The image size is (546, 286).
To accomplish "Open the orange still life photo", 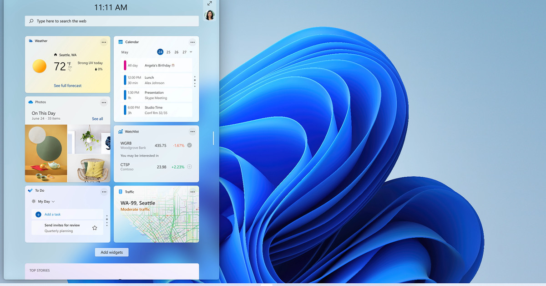I will (46, 153).
